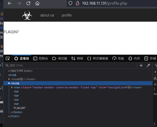Switch to the 调试器 debugger tab
The height and width of the screenshot is (127, 157).
[59, 58]
